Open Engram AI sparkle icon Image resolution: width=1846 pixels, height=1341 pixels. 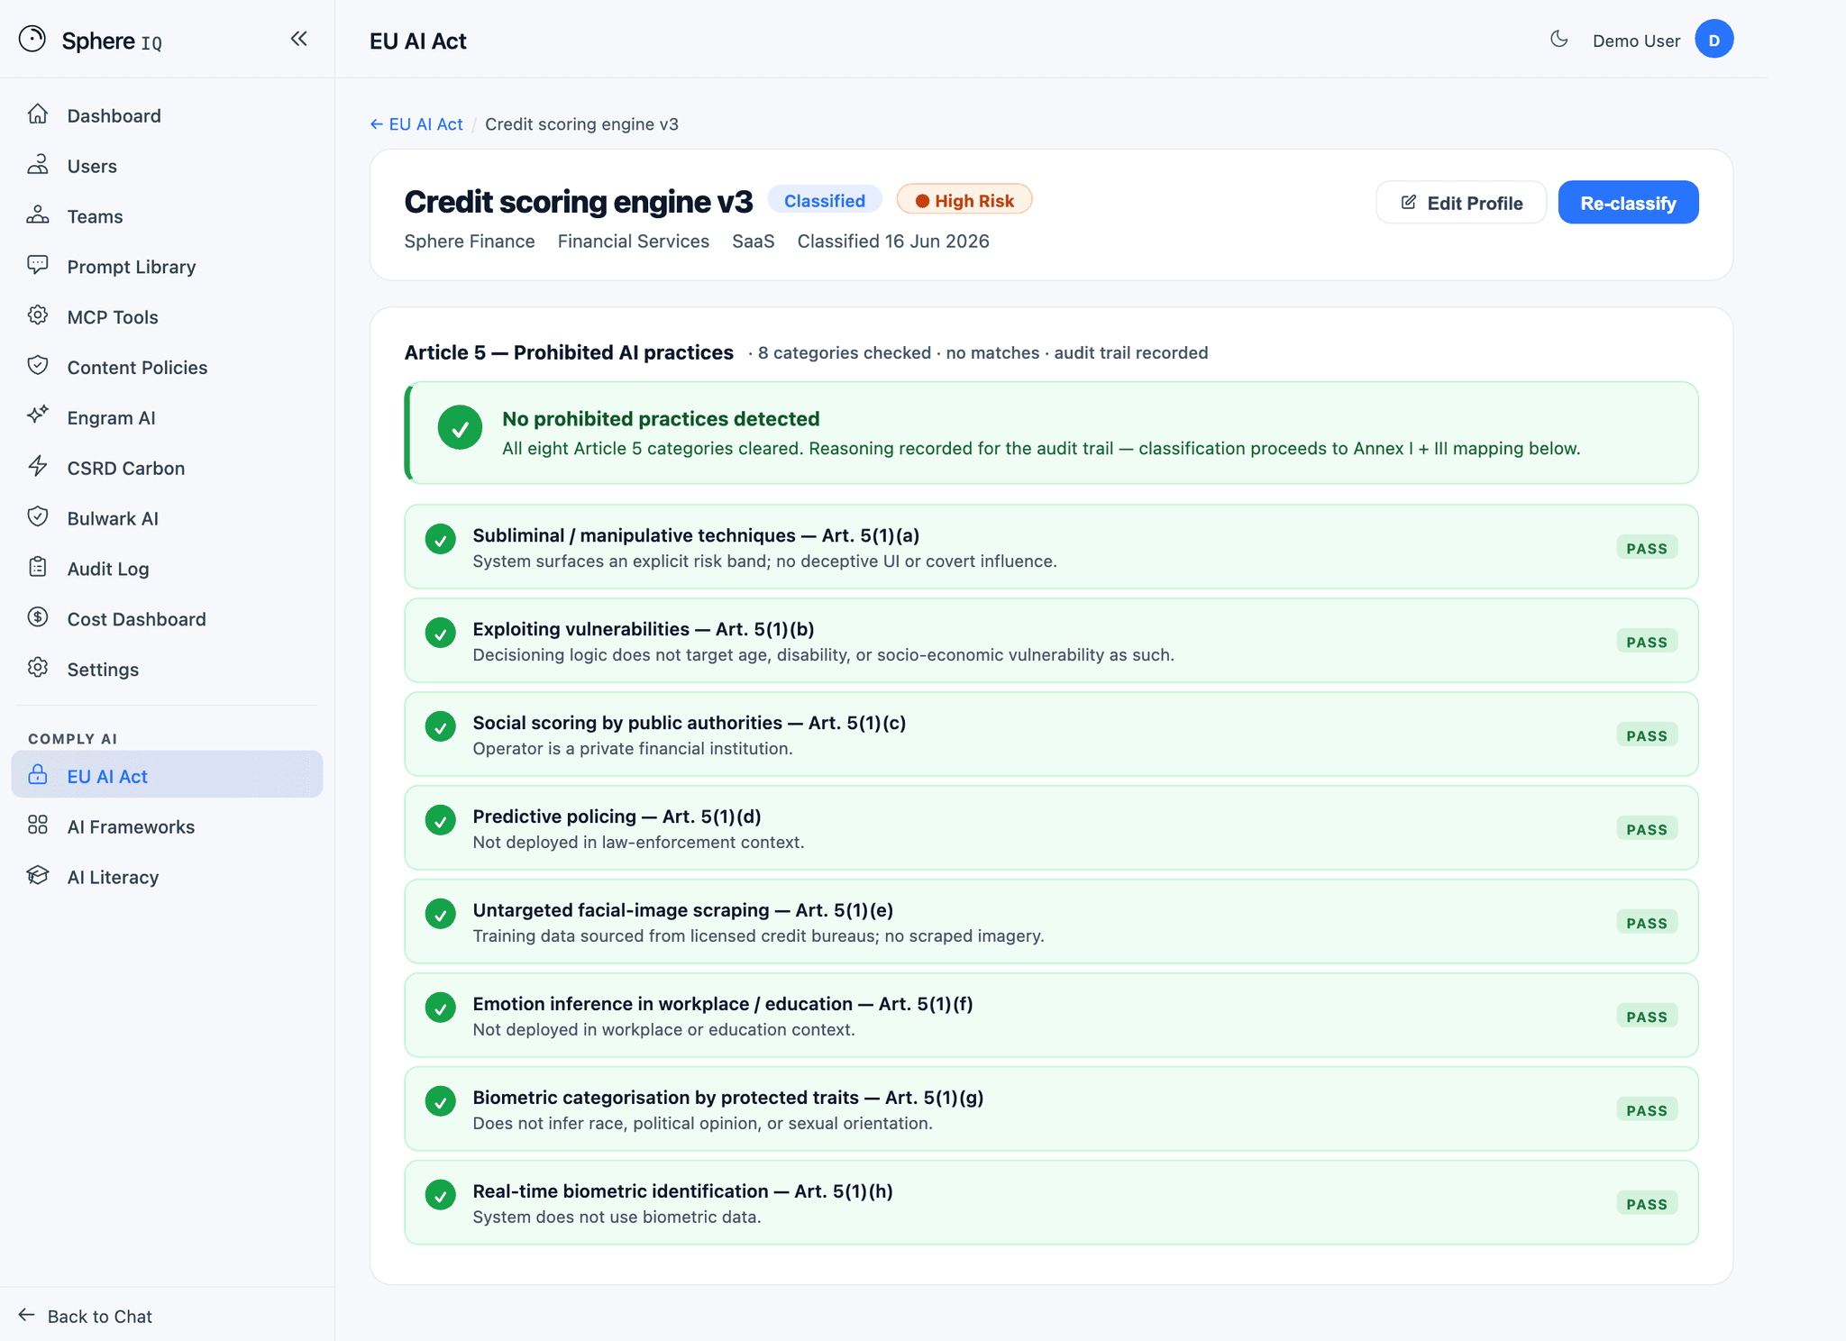pos(38,416)
